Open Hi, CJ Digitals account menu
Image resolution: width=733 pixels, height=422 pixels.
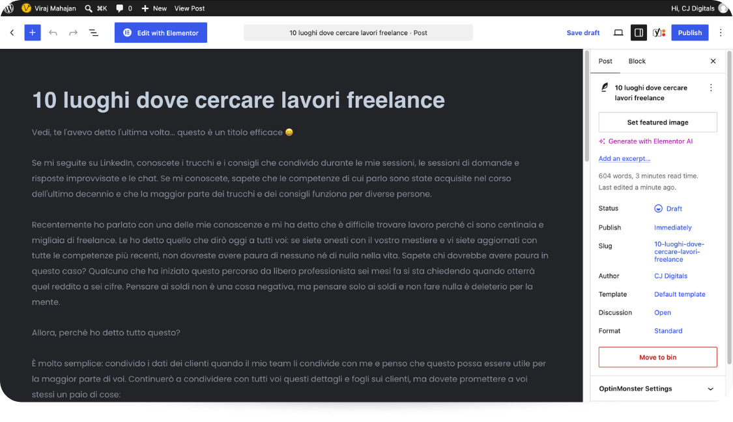[x=699, y=8]
